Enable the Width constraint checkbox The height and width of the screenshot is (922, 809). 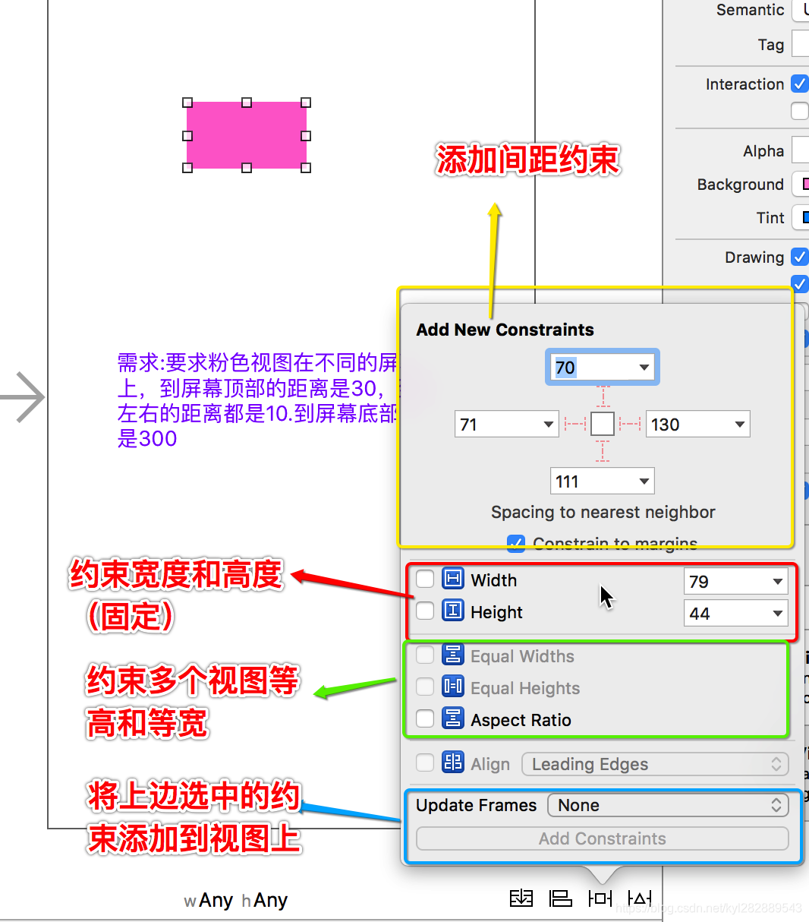pos(425,580)
